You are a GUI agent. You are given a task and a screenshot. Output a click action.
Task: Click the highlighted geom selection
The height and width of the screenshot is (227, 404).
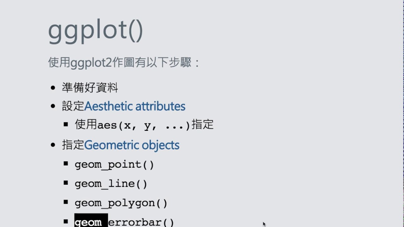coord(91,222)
